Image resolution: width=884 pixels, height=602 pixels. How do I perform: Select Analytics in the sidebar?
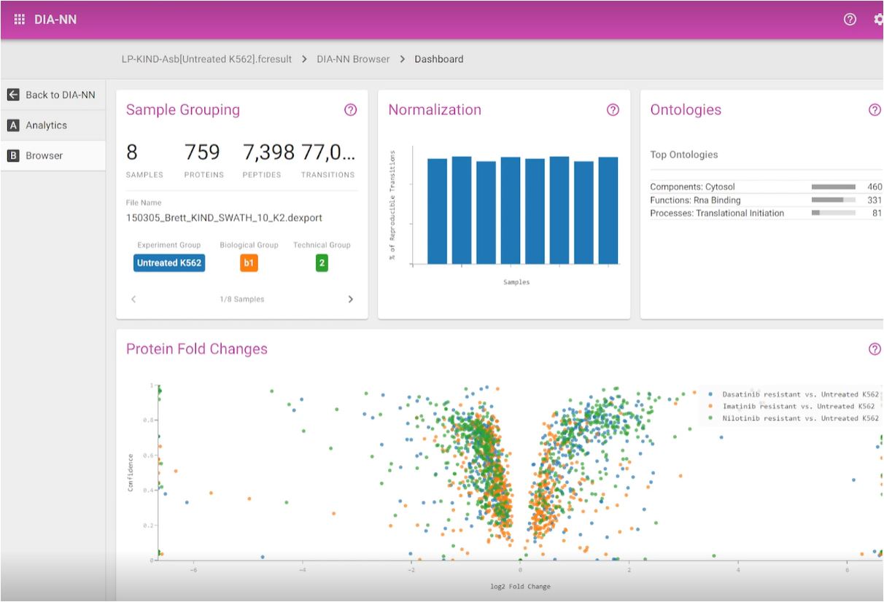point(46,125)
